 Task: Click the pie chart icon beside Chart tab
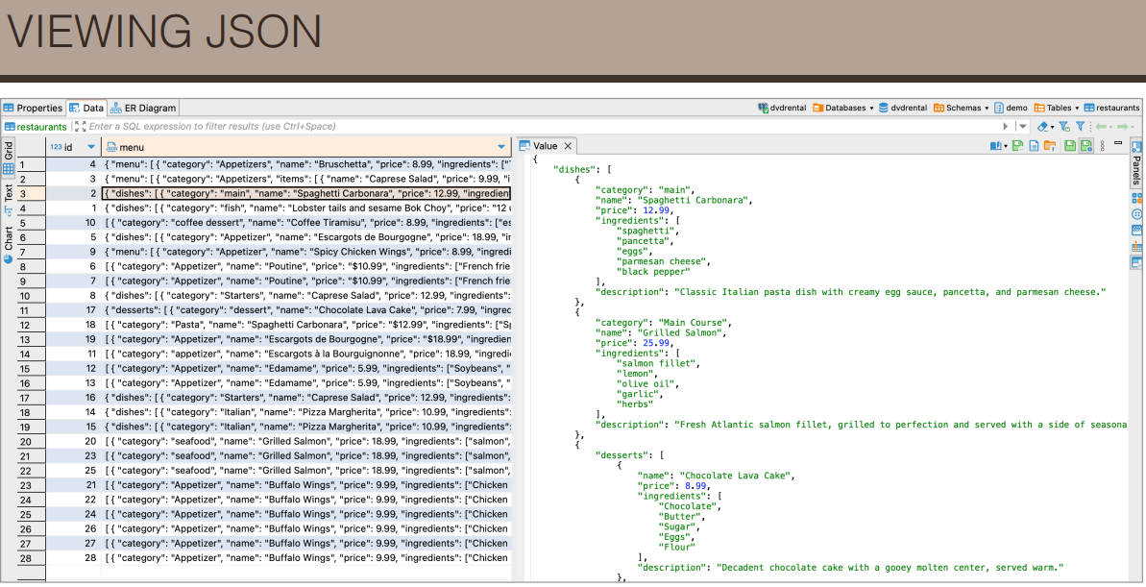click(x=8, y=258)
